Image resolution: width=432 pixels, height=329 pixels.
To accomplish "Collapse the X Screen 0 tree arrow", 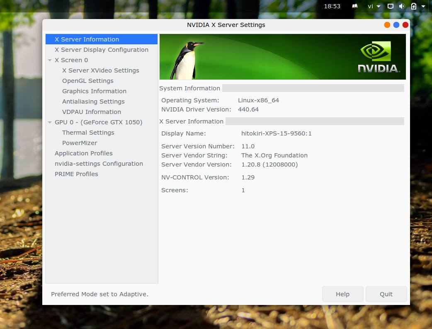I will (50, 60).
